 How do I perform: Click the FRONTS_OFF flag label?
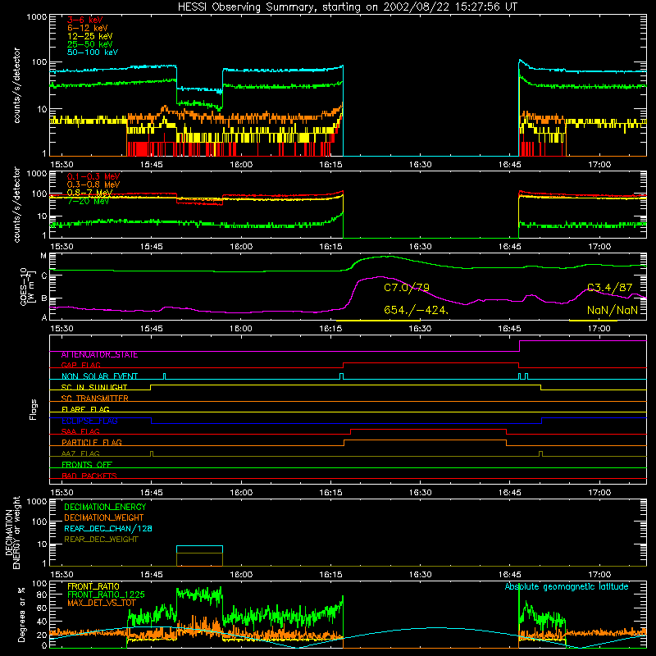point(87,465)
